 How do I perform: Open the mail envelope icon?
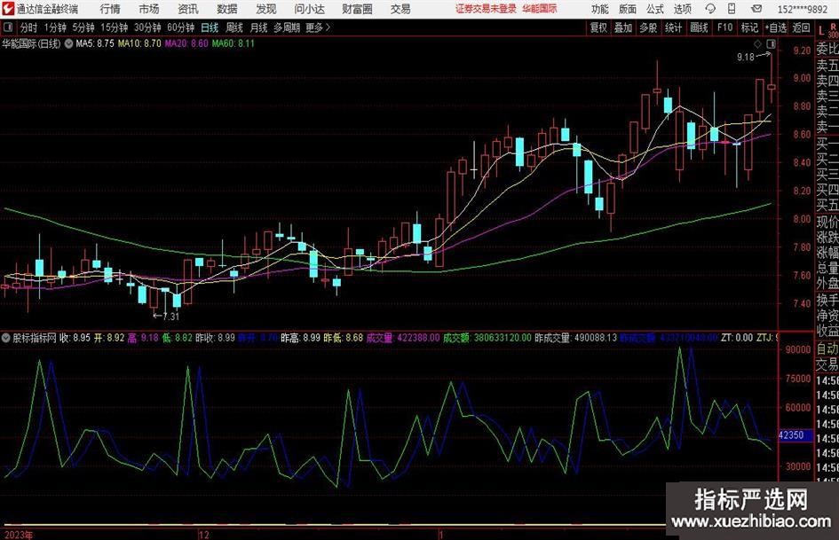pyautogui.click(x=756, y=9)
